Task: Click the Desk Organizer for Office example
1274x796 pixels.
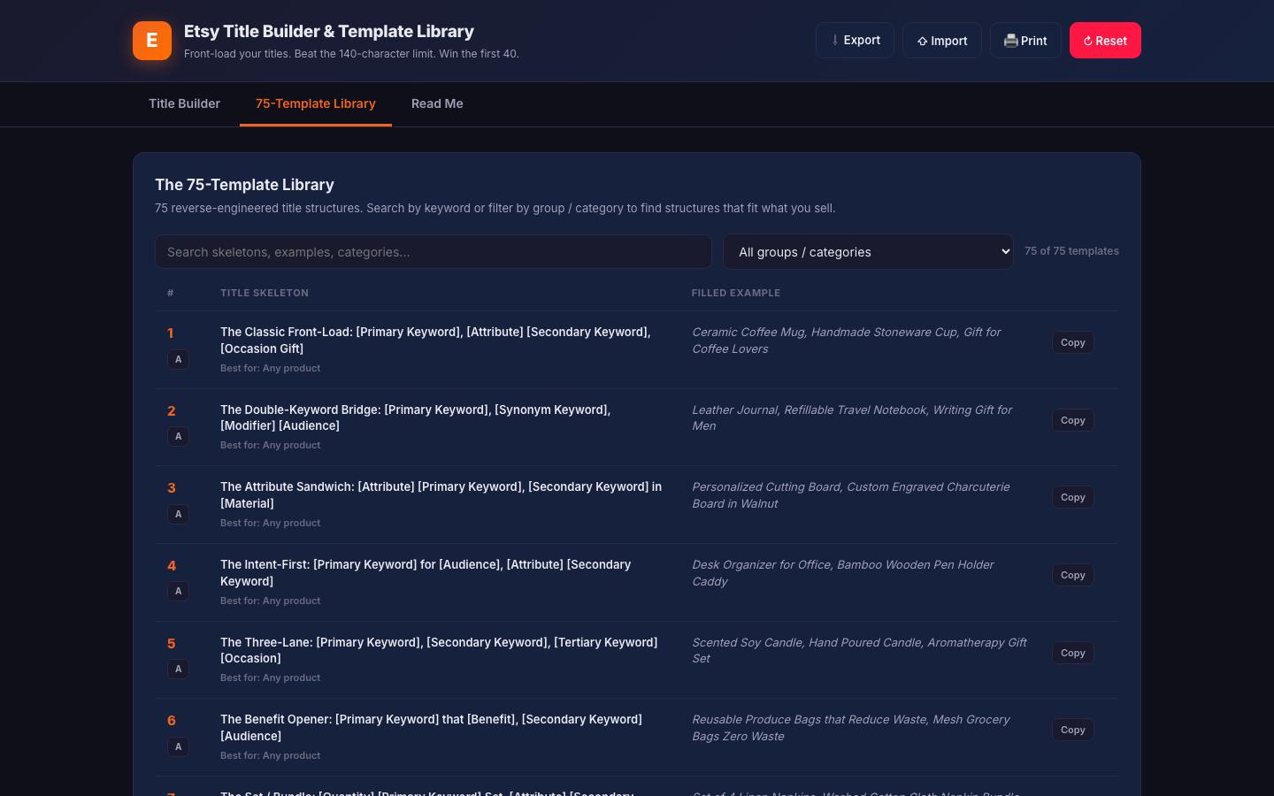Action: point(843,573)
